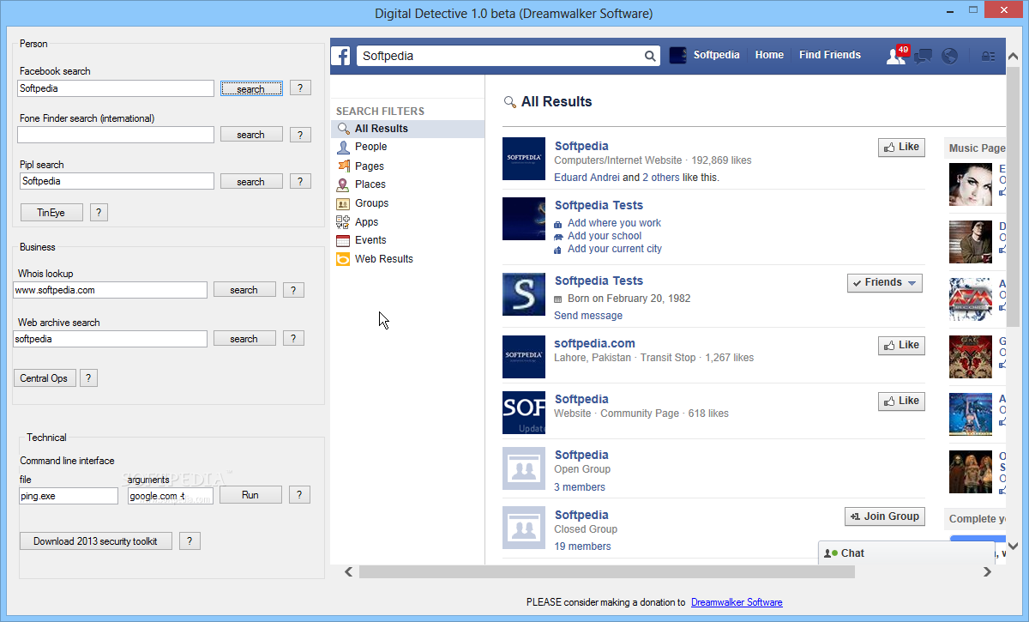Click help button next to Facebook search

coord(300,88)
